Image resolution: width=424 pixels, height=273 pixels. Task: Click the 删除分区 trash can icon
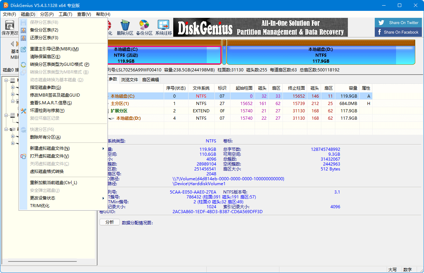tap(125, 25)
